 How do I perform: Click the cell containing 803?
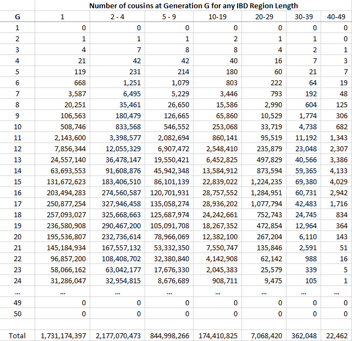coord(218,82)
